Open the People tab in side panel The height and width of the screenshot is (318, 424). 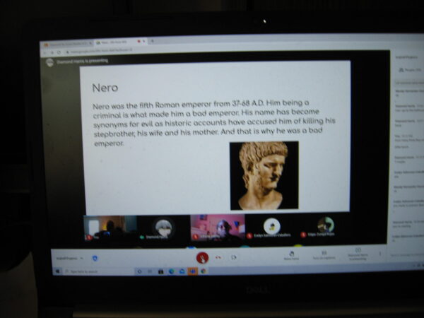click(410, 70)
